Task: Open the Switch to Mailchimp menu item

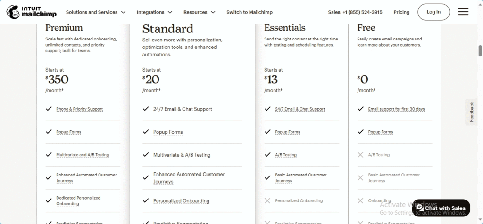Action: tap(250, 12)
